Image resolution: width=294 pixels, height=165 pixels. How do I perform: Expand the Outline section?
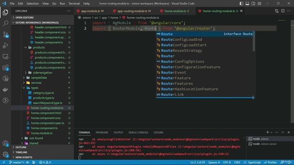coord(43,147)
